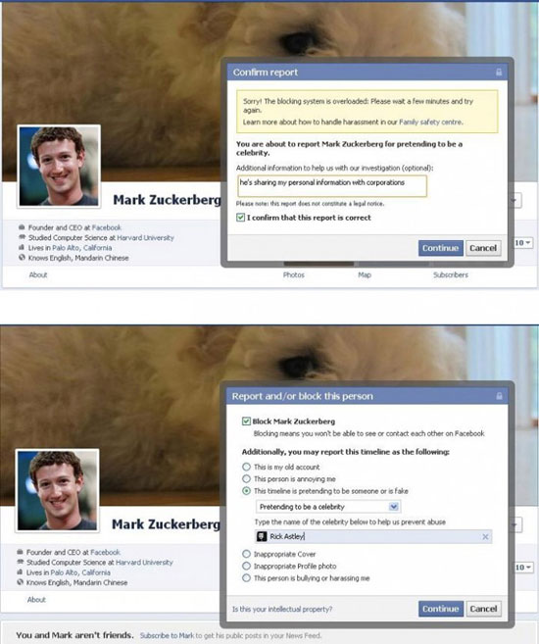Open Facebook employer link behind Confirm report dialog
539x644 pixels.
click(106, 227)
